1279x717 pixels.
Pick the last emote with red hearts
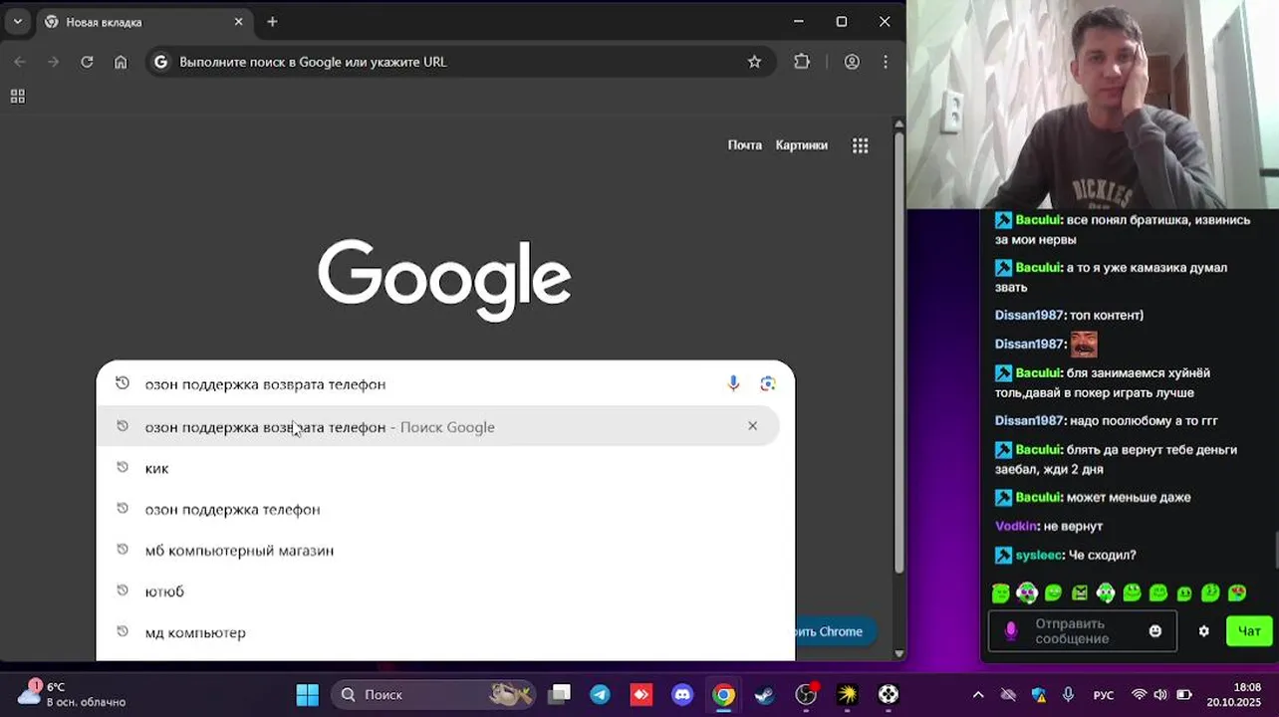[1237, 594]
